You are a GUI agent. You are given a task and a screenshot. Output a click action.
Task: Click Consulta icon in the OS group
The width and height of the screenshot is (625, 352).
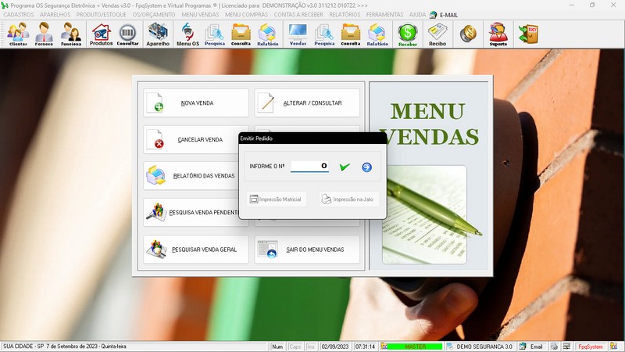[x=241, y=34]
